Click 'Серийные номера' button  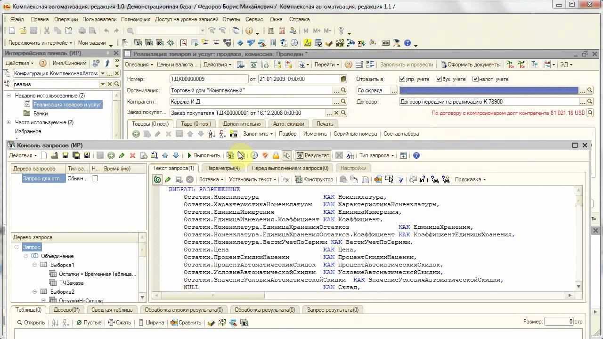(355, 134)
